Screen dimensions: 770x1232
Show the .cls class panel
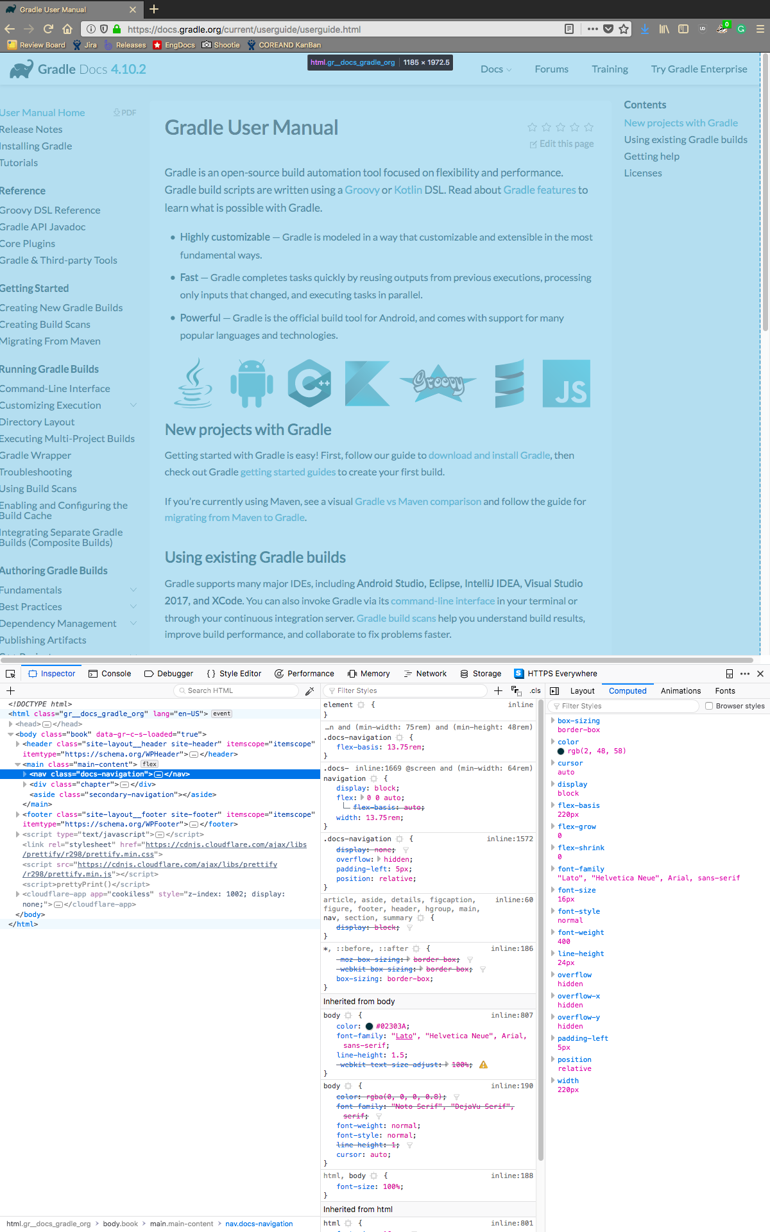click(535, 690)
